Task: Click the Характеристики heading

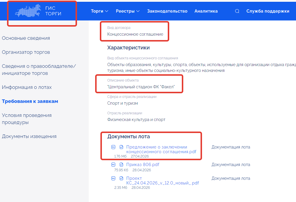Action: point(128,48)
